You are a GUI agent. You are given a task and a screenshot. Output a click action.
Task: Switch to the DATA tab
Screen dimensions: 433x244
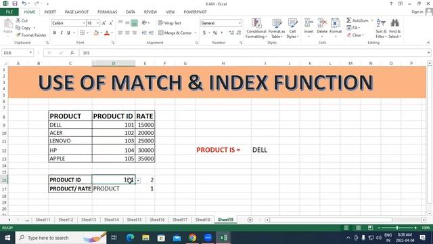tap(131, 12)
